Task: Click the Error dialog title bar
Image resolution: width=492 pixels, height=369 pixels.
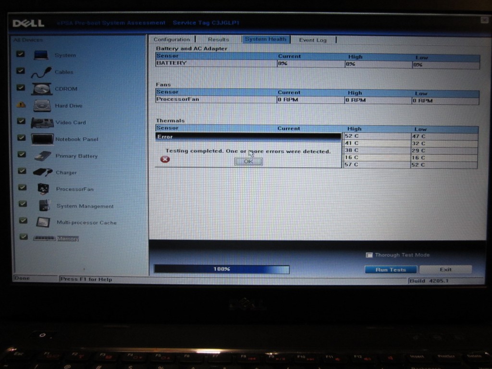Action: 248,136
